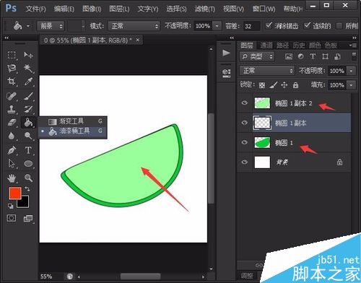Open the layer fill dropdown arrow
Viewport: 361px width, 283px height.
click(352, 85)
